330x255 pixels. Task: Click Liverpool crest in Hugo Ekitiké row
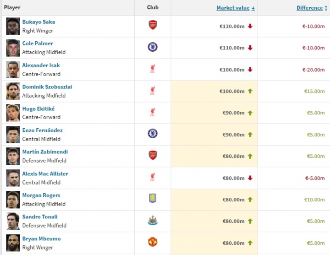coord(153,112)
